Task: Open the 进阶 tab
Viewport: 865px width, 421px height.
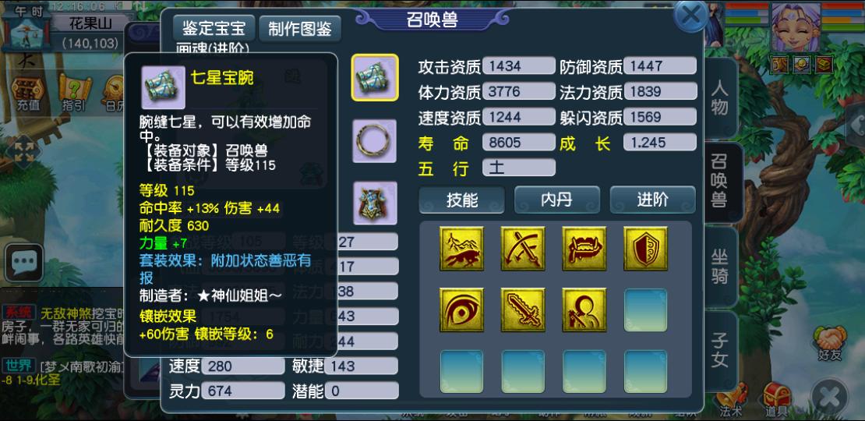Action: tap(652, 200)
